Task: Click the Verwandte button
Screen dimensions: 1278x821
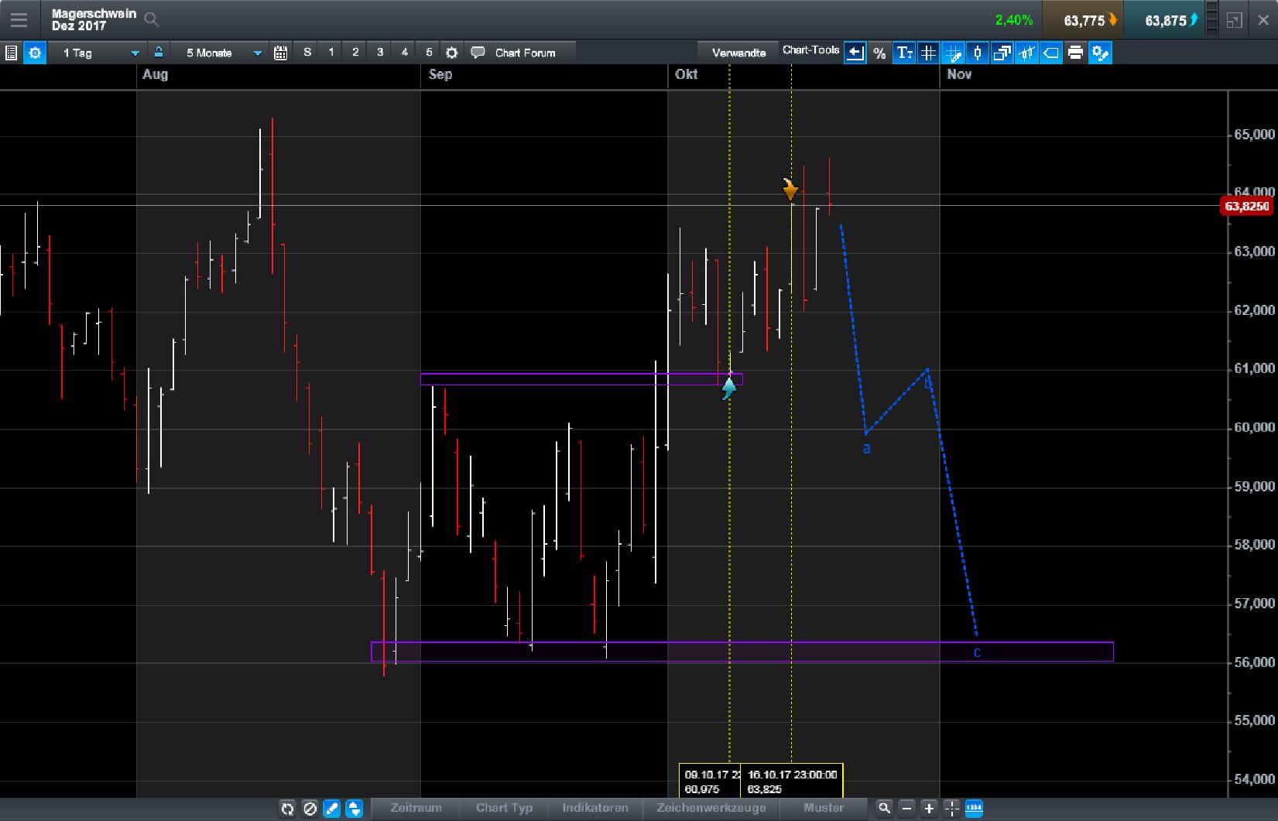Action: click(x=738, y=53)
